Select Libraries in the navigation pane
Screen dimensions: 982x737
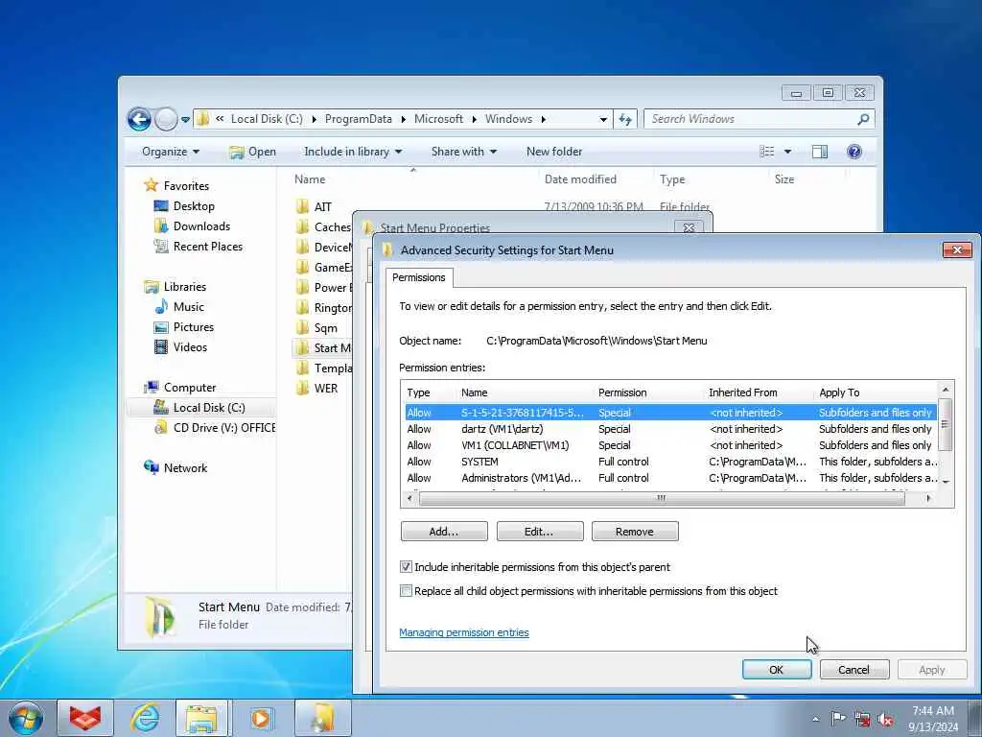point(185,286)
